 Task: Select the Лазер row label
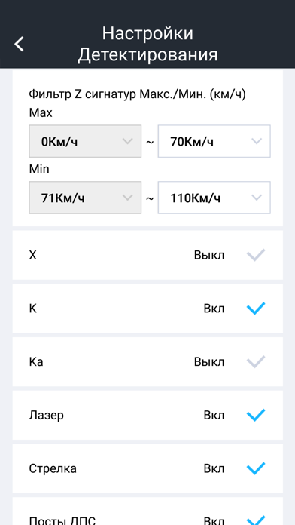click(x=47, y=415)
